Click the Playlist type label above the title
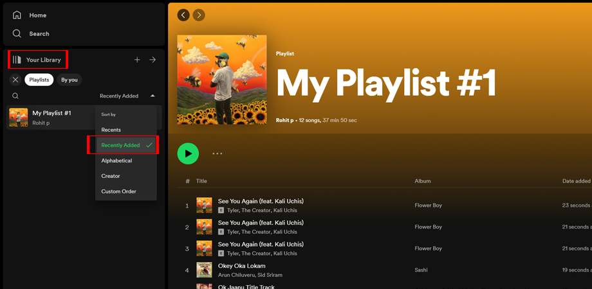Viewport: 592px width, 289px height. pos(285,54)
